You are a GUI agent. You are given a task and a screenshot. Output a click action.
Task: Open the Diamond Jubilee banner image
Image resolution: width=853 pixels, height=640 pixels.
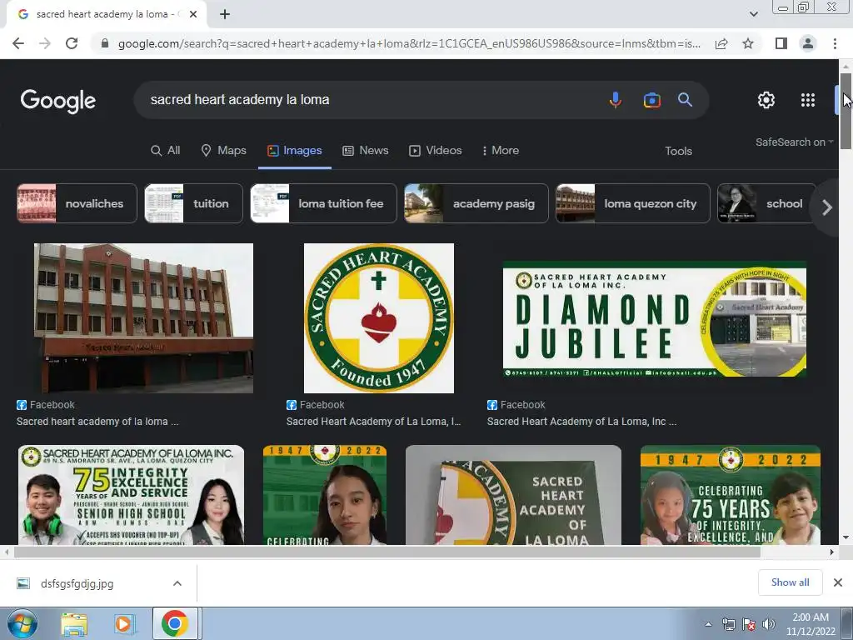pos(655,319)
